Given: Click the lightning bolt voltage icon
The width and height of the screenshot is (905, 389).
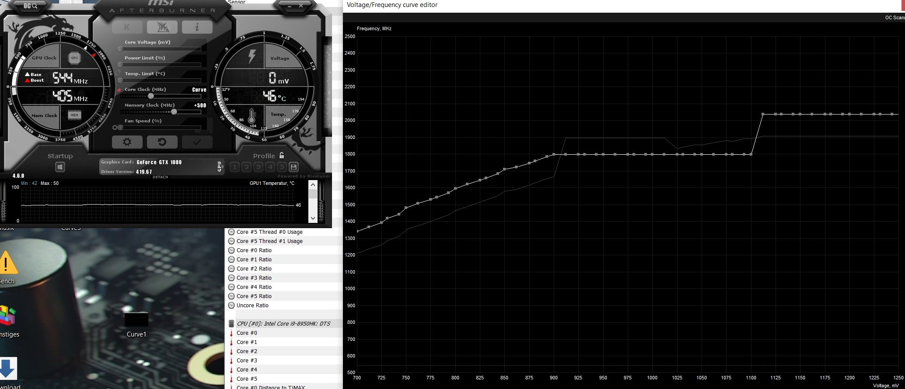Looking at the screenshot, I should coord(252,56).
